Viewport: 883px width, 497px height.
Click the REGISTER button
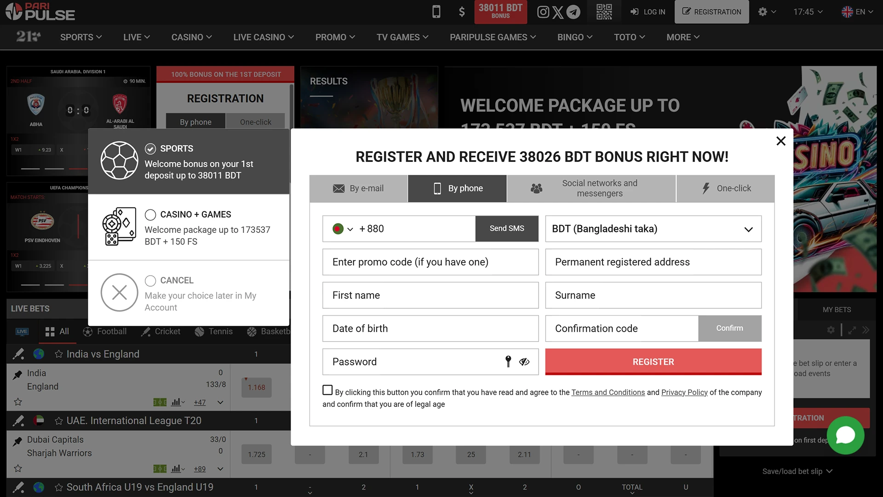pyautogui.click(x=653, y=362)
